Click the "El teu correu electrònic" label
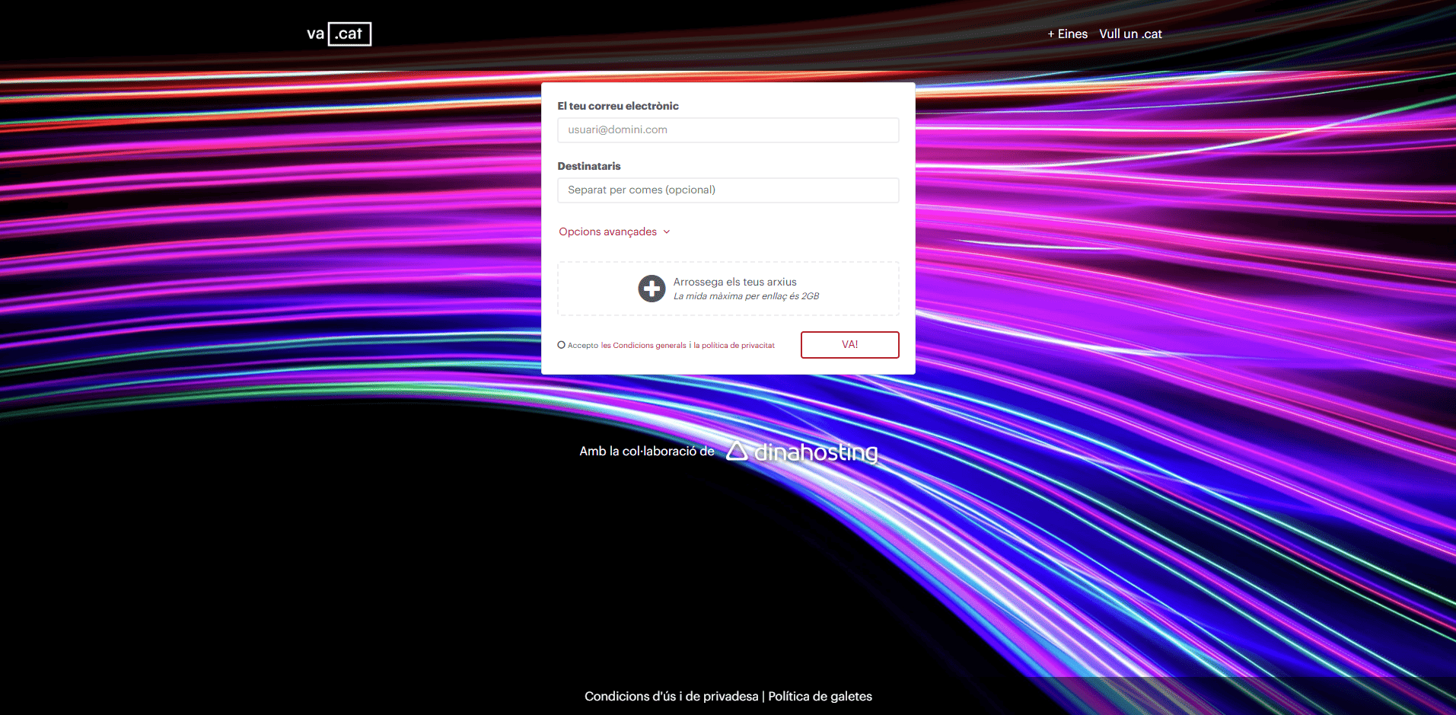Image resolution: width=1456 pixels, height=715 pixels. click(617, 106)
